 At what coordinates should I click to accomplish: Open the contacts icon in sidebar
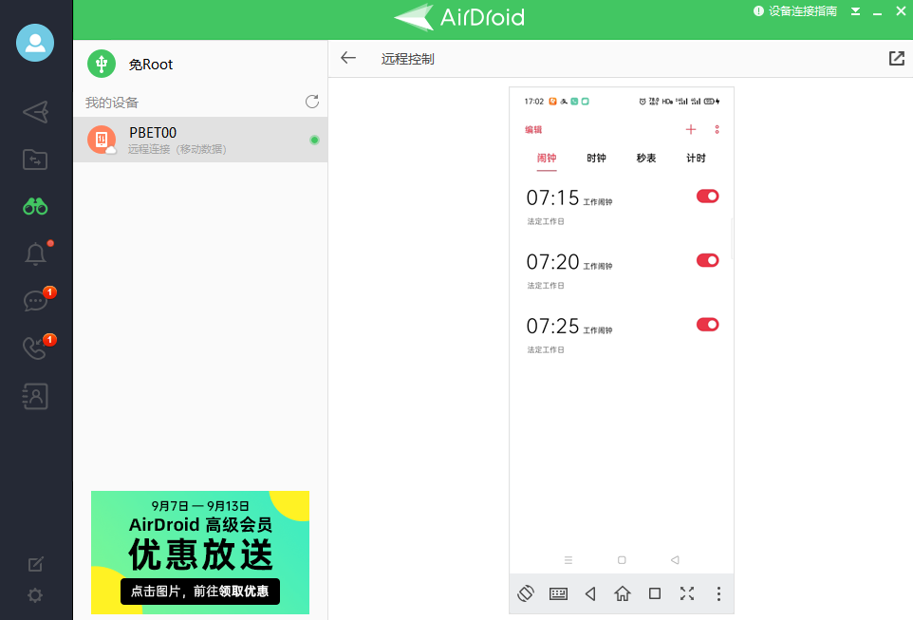pyautogui.click(x=35, y=396)
